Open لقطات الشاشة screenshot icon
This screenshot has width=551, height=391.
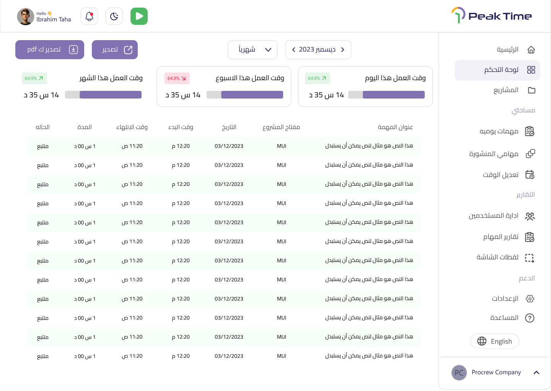[529, 258]
